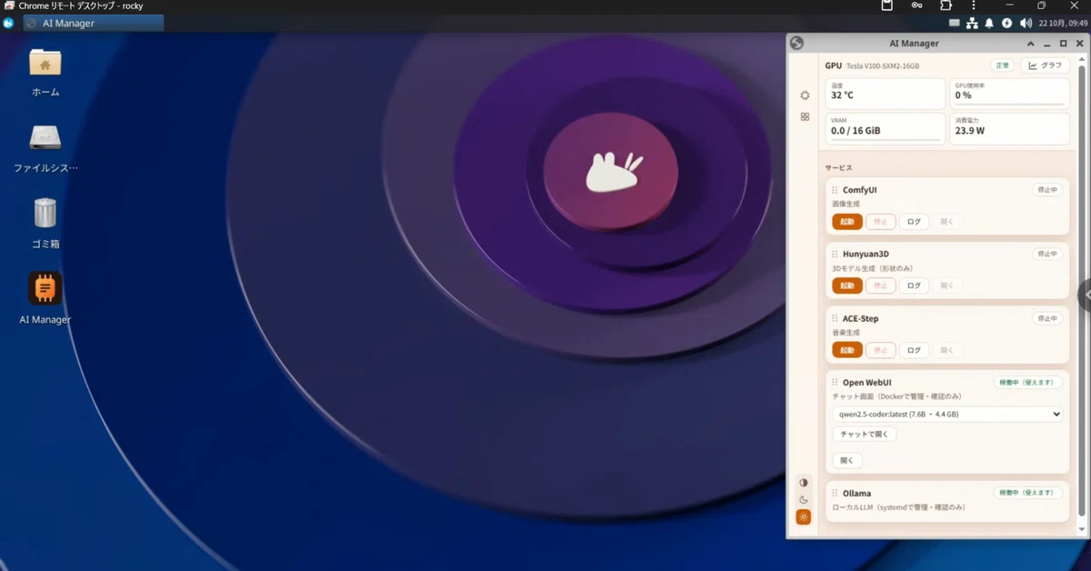The image size is (1091, 571).
Task: Click the AI Manager window globe icon
Action: pos(797,43)
